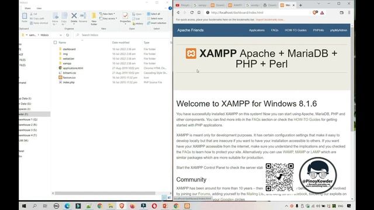374x210 pixels.
Task: Click Import bookmarks now link
Action: (270, 20)
